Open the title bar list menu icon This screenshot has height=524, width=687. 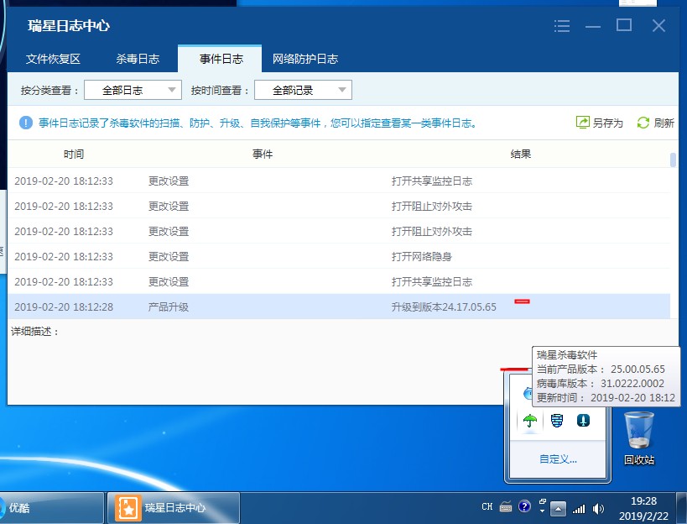[562, 26]
